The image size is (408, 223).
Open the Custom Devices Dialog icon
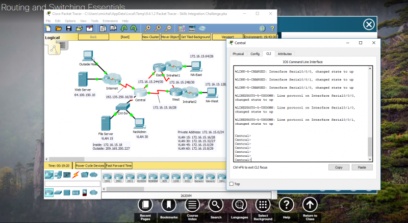(x=192, y=29)
